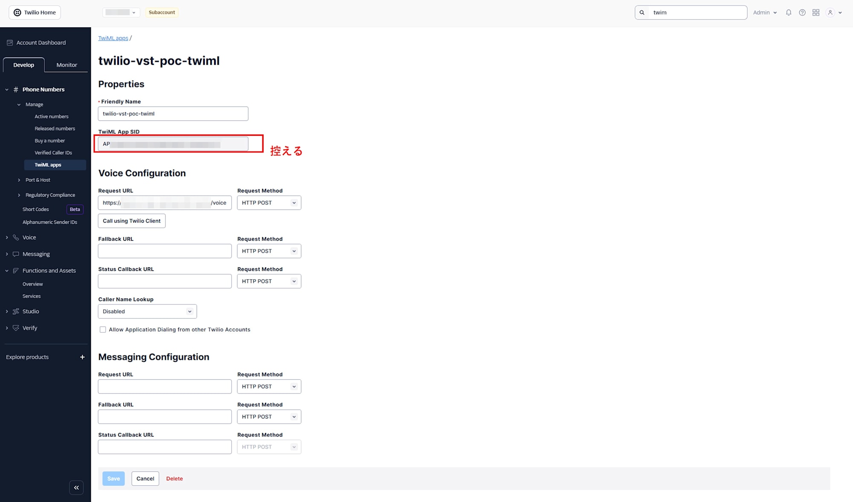Open the Admin dropdown menu
The image size is (853, 502).
click(x=765, y=12)
